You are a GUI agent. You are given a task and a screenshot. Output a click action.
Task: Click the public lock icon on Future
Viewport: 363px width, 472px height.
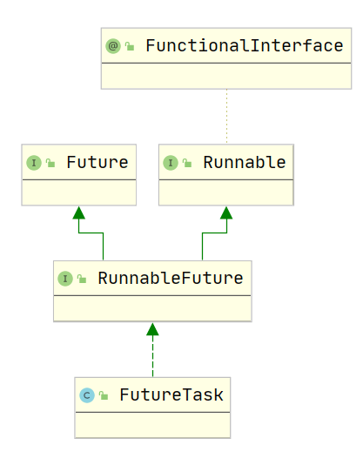[x=50, y=163]
